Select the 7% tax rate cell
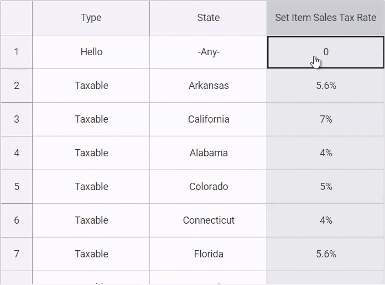Image resolution: width=385 pixels, height=285 pixels. [325, 119]
